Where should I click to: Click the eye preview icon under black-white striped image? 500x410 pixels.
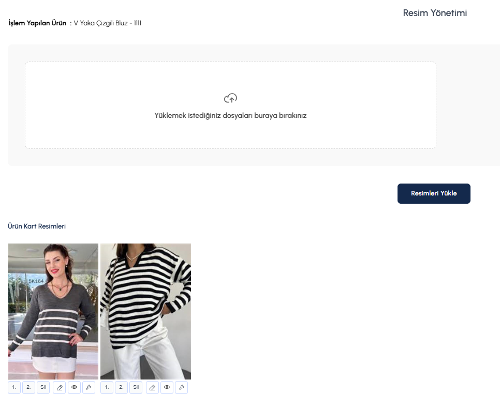pyautogui.click(x=167, y=387)
